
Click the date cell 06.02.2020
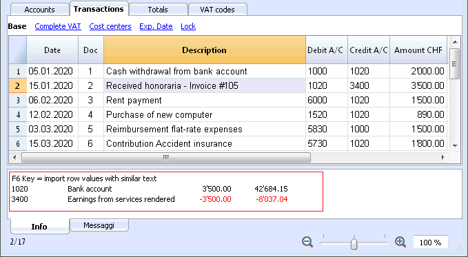52,101
